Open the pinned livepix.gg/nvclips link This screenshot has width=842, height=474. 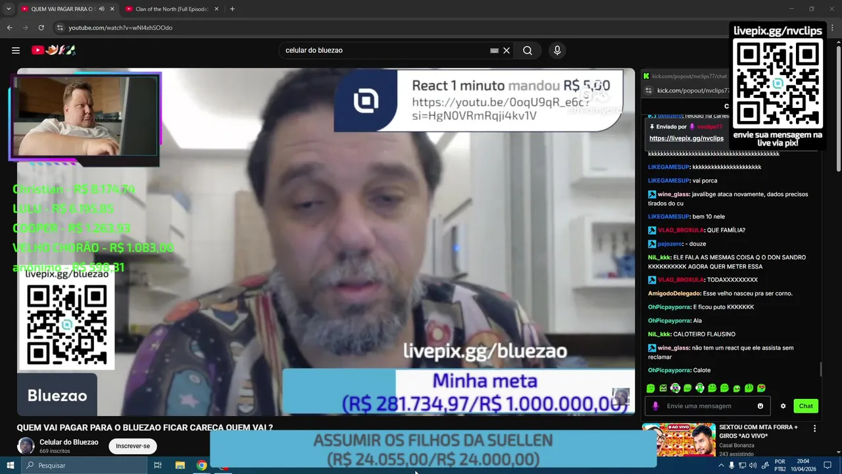coord(686,138)
